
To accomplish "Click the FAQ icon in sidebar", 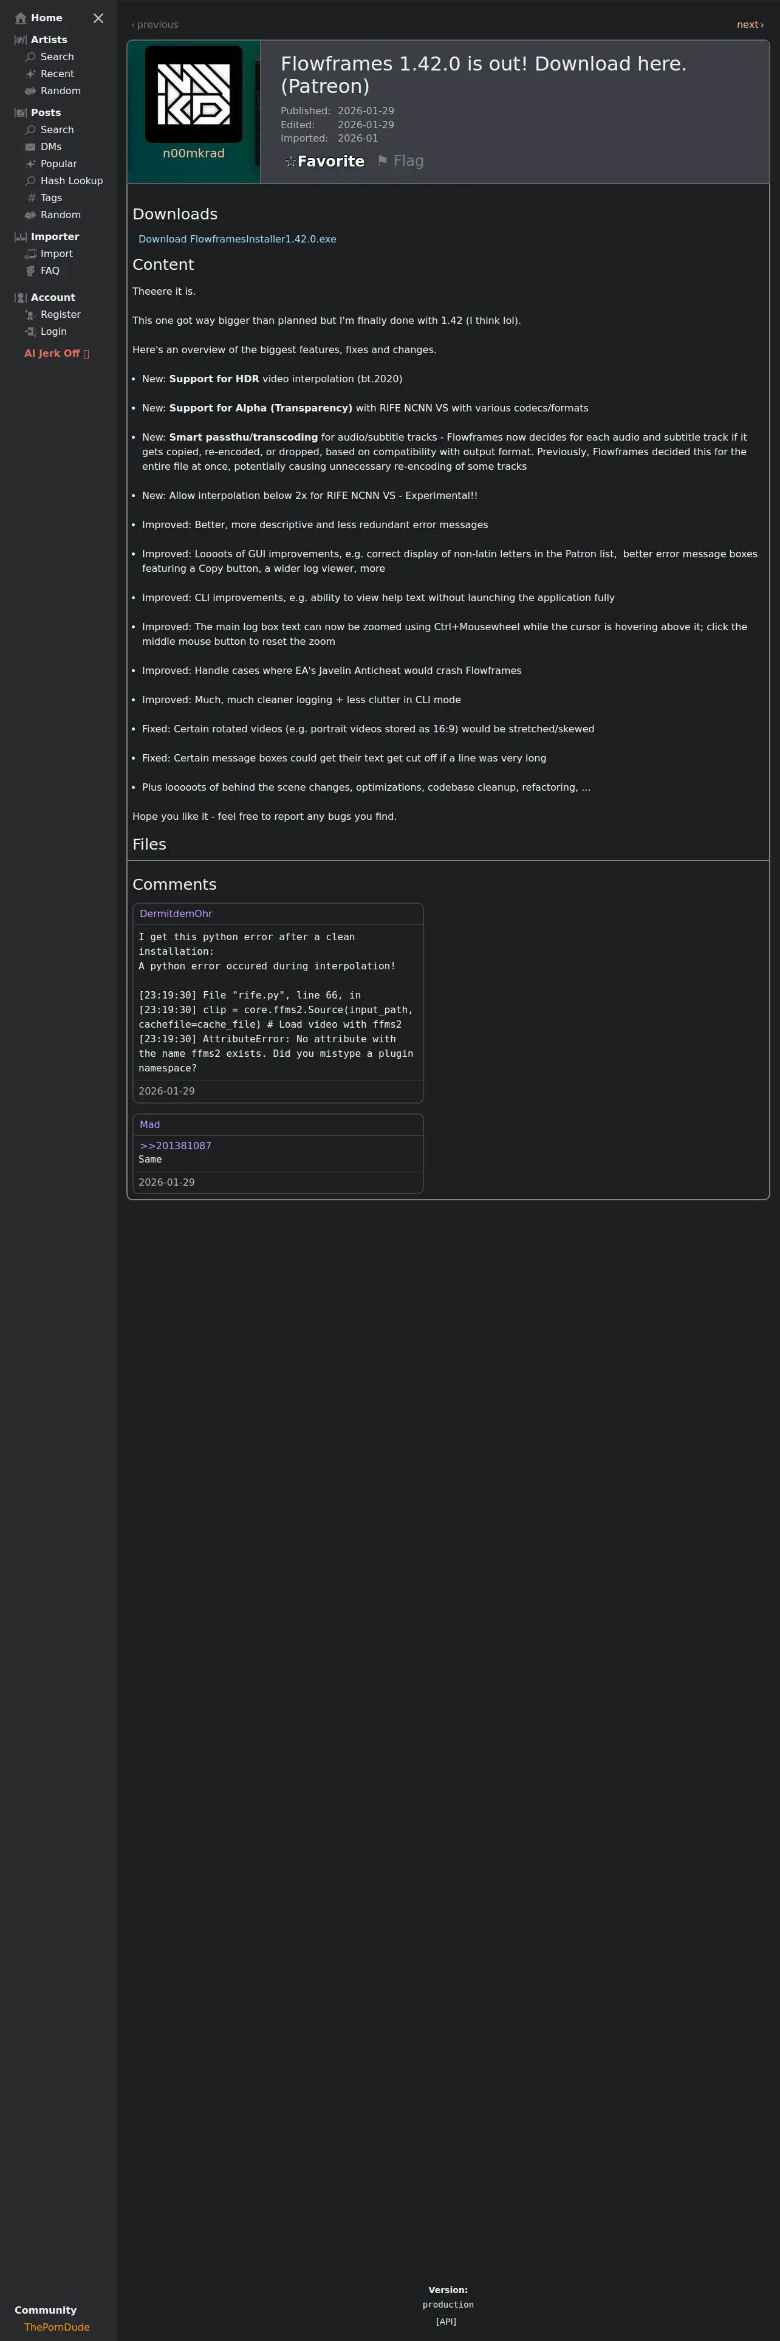I will click(31, 271).
